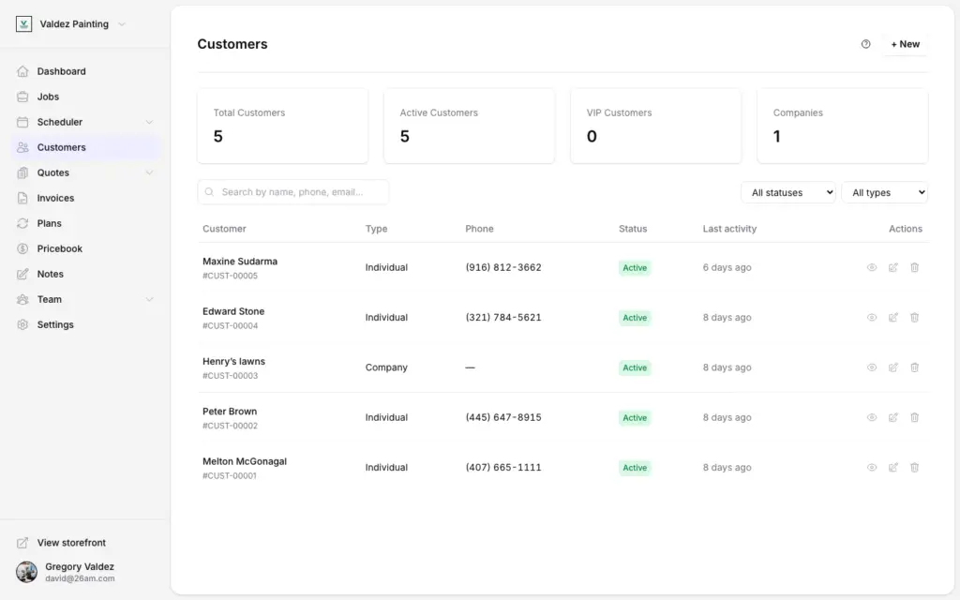The height and width of the screenshot is (600, 960).
Task: Click the Invoices document icon
Action: [x=22, y=198]
